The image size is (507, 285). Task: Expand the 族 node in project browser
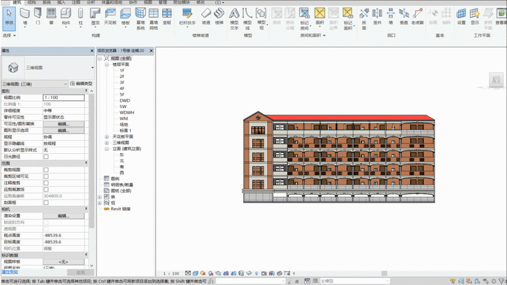tap(100, 197)
